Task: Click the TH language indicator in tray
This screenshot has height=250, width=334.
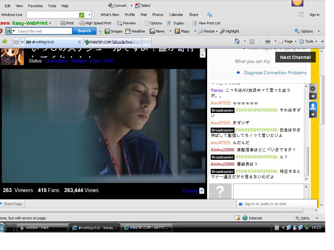Action: pos(277,228)
